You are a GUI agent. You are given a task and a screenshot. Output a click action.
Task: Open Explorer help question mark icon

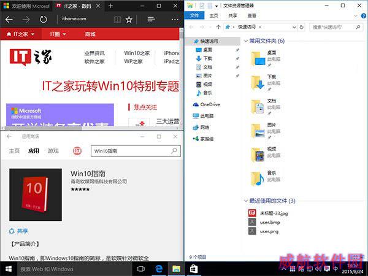tap(364, 16)
